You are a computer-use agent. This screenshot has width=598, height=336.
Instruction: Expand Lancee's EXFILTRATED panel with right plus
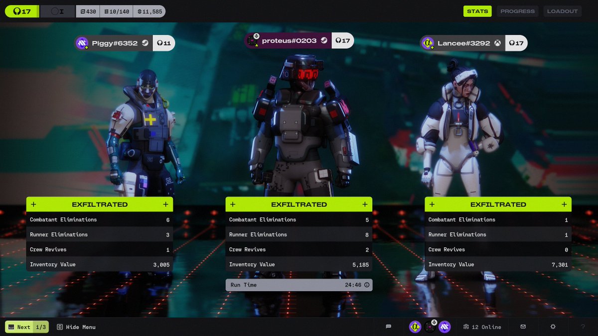point(564,204)
